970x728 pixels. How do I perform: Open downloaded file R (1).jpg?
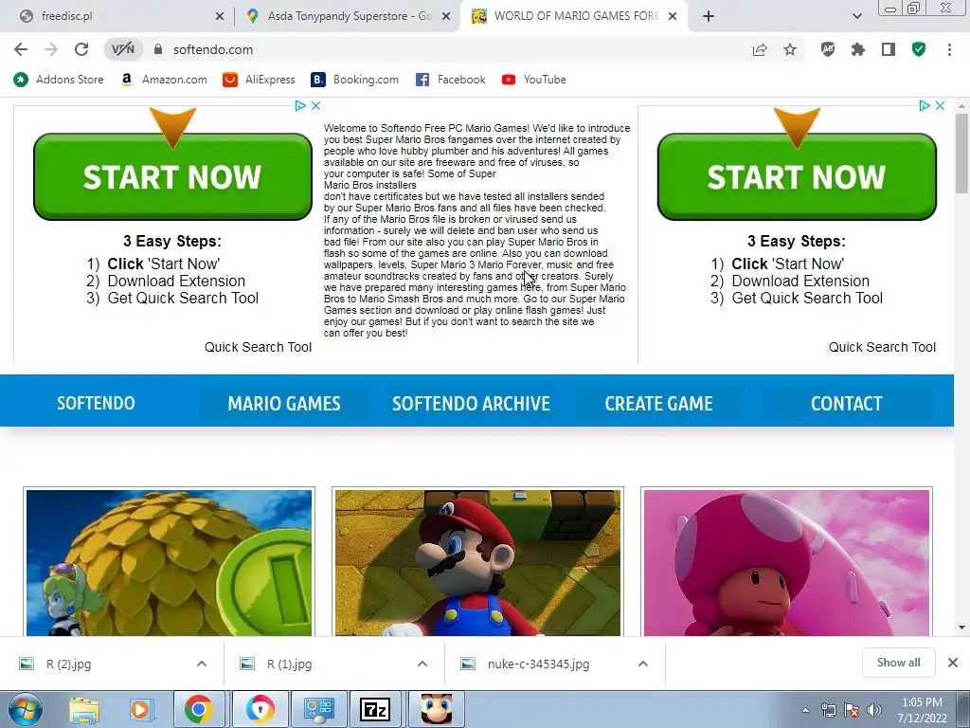[x=290, y=664]
